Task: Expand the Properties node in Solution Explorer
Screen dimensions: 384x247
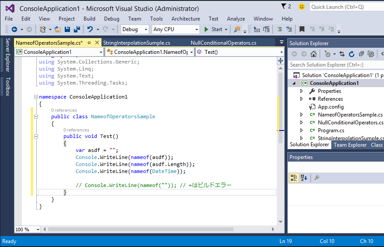Action: pos(301,91)
